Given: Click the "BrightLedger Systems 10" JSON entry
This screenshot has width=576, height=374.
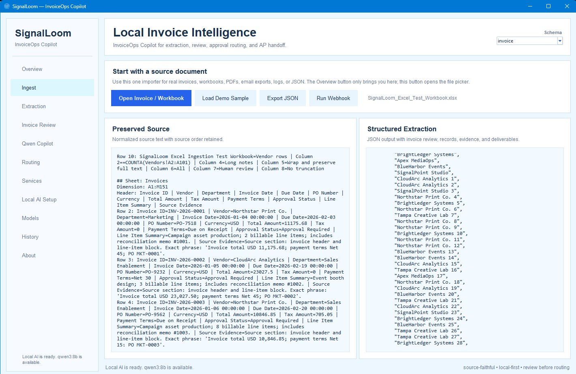Looking at the screenshot, I should point(431,233).
